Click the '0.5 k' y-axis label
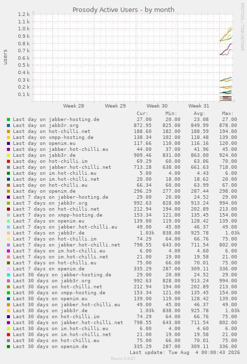The width and height of the screenshot is (247, 364). pos(24,65)
